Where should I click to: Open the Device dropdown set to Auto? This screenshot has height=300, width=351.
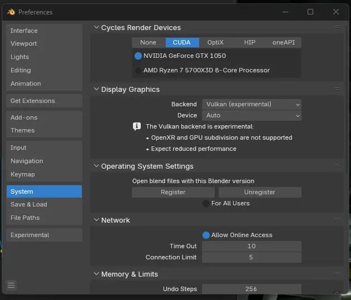click(x=251, y=116)
